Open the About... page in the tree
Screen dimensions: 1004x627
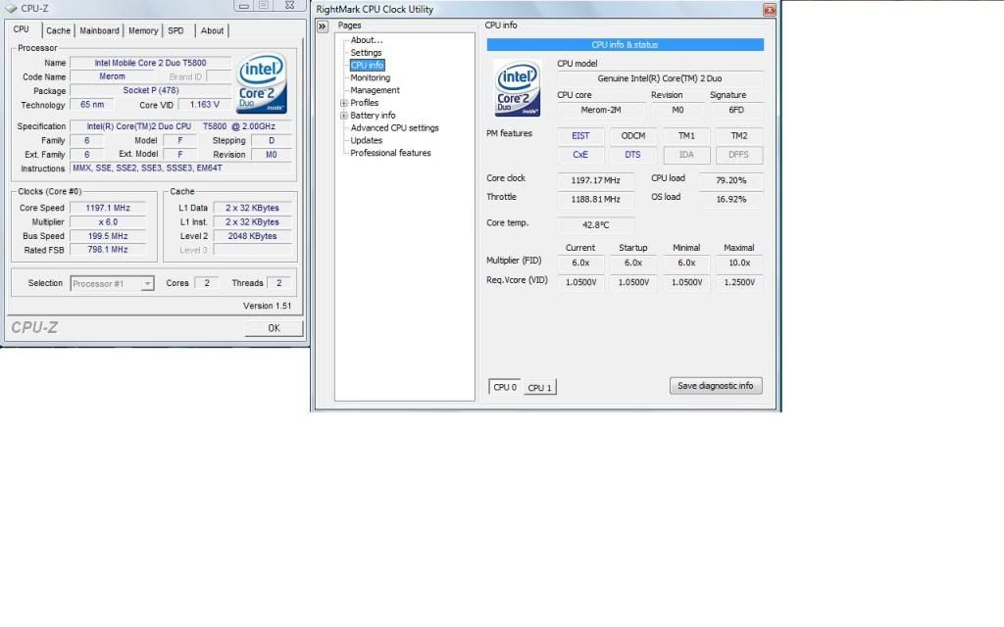pos(367,40)
